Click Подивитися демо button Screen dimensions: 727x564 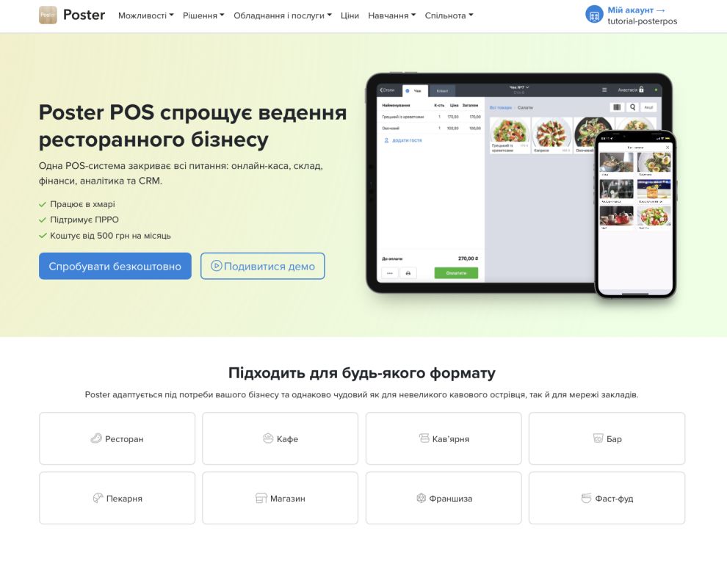(x=262, y=266)
